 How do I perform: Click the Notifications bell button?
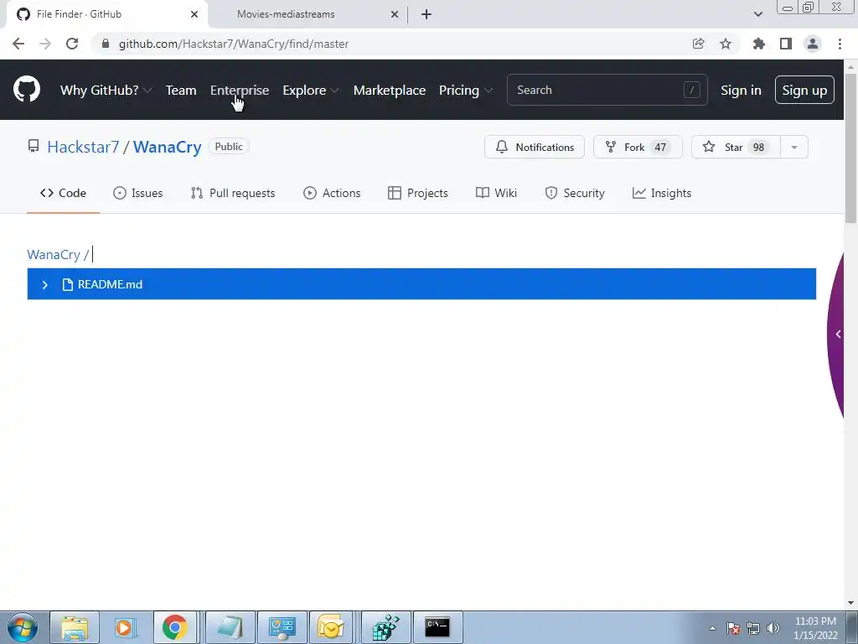(534, 147)
